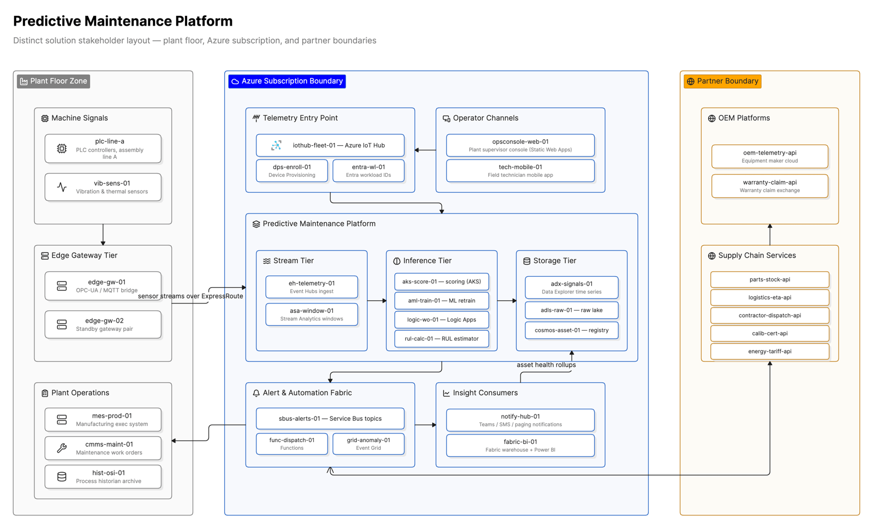Click the Plant Operations clipboard icon
The image size is (873, 529).
[x=45, y=393]
